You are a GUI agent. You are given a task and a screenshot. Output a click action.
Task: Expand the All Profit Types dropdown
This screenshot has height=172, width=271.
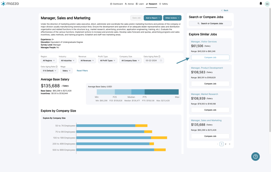[107, 60]
